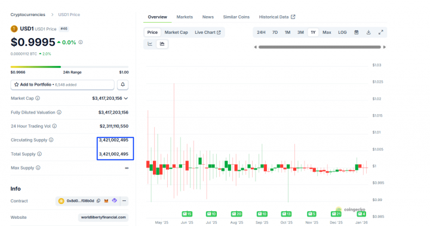
Task: Set chart range to 7D
Action: pyautogui.click(x=275, y=33)
